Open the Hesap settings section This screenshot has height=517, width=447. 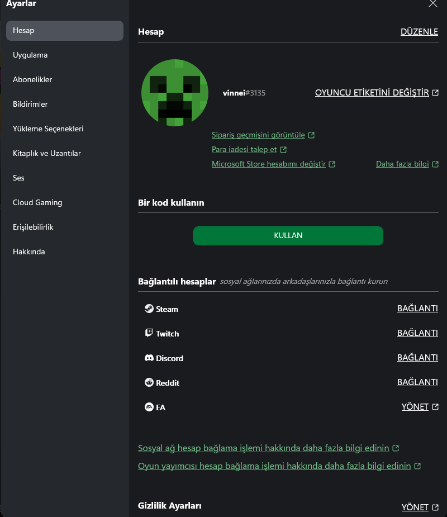pos(65,31)
